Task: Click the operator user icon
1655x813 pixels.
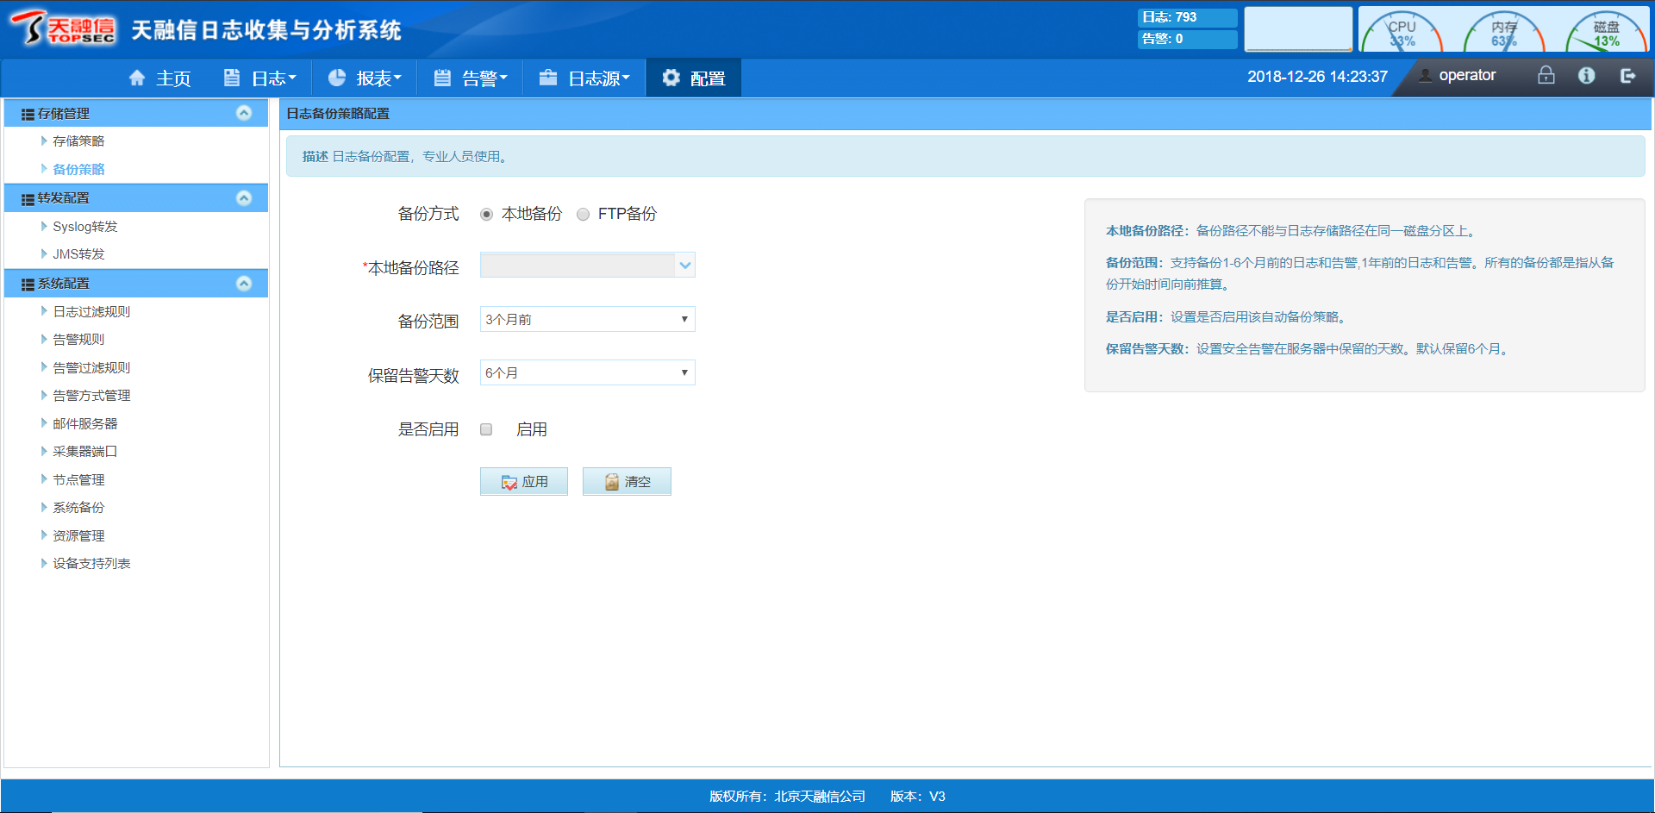Action: 1426,76
